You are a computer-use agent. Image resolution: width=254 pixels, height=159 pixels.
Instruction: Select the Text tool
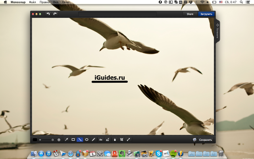coord(101,140)
